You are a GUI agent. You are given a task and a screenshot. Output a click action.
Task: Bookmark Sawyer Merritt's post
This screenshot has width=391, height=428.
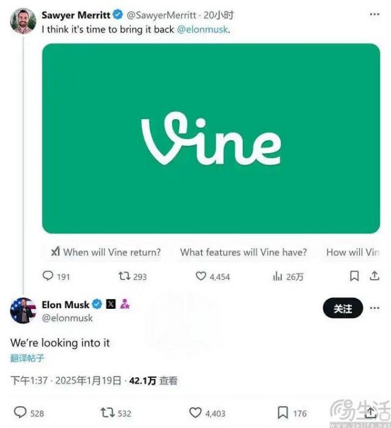click(x=354, y=276)
